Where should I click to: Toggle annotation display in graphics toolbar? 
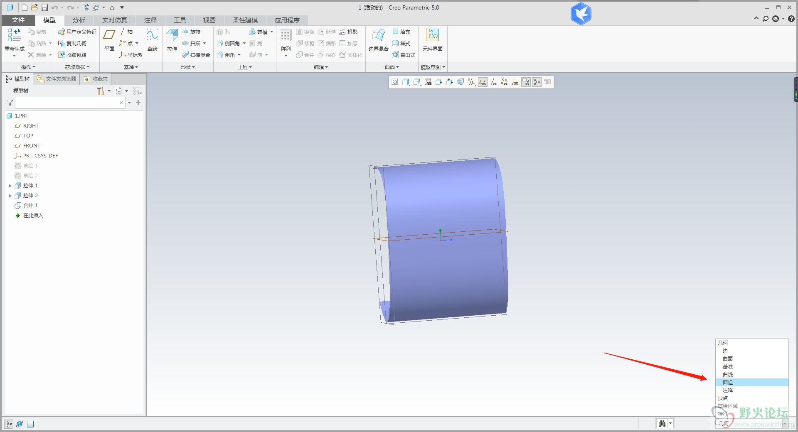(x=526, y=82)
